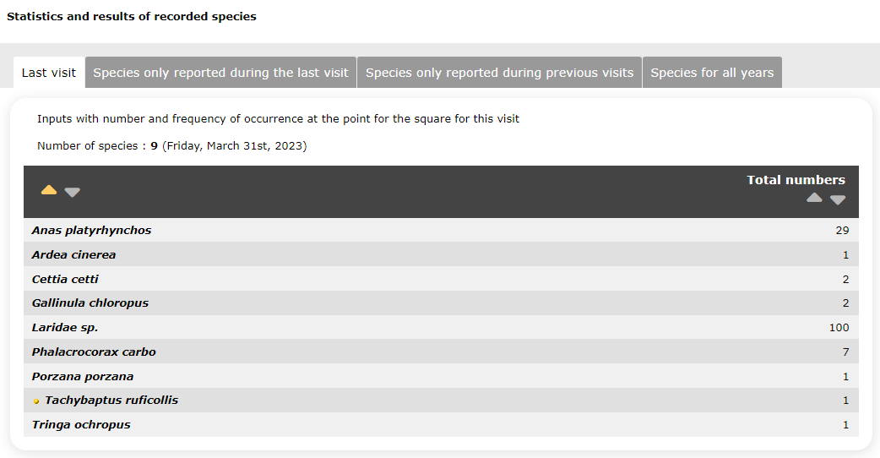The height and width of the screenshot is (458, 880).
Task: Switch to Species only reported during the last visit
Action: [220, 73]
